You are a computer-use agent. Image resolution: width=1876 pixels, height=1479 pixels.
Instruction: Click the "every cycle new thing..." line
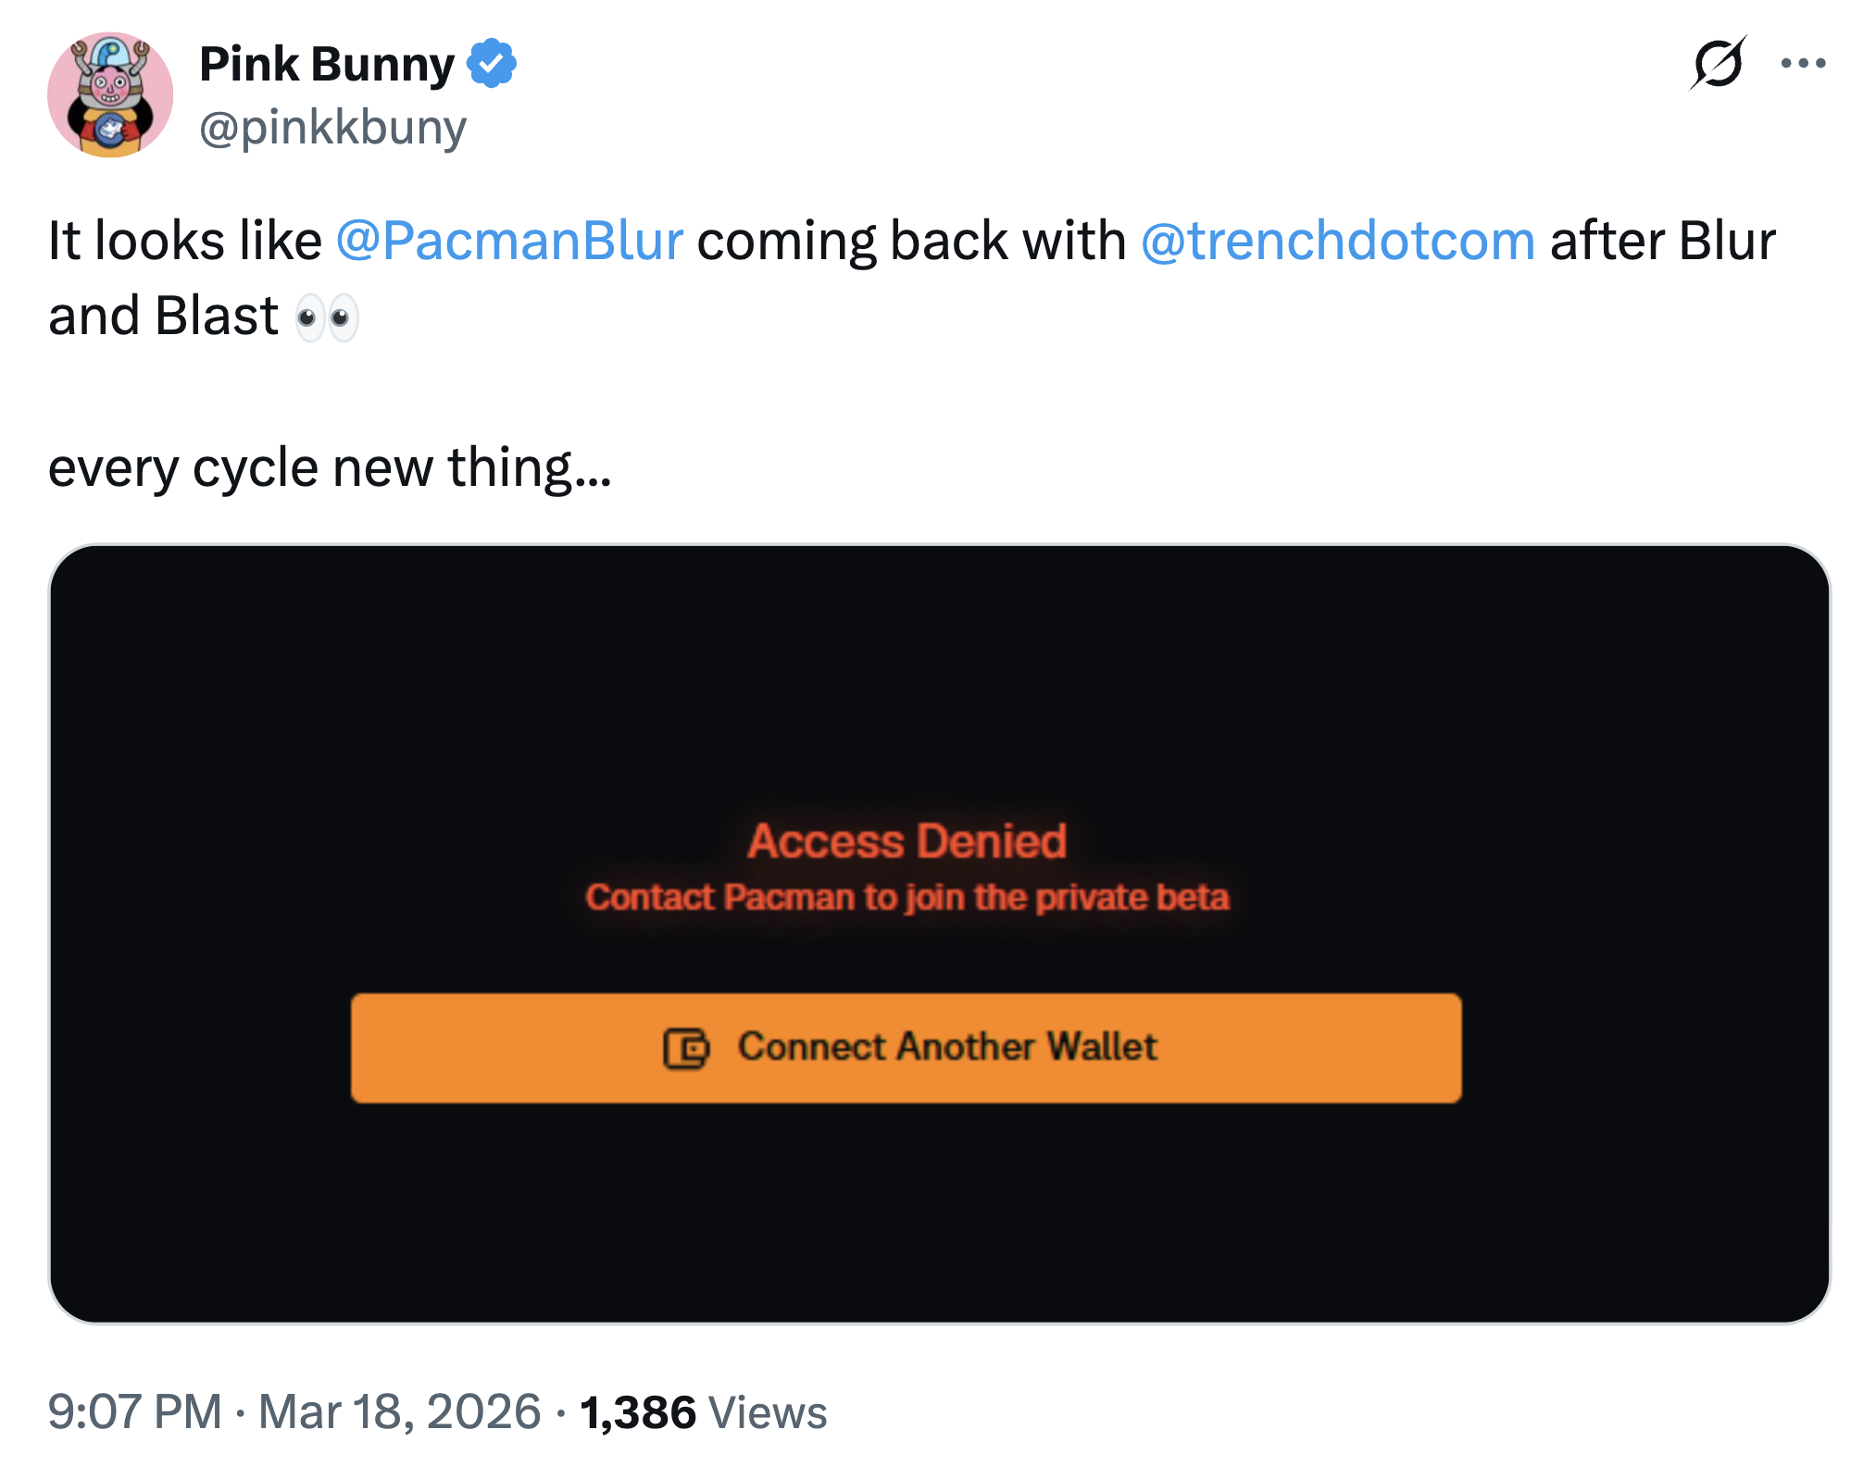tap(330, 467)
